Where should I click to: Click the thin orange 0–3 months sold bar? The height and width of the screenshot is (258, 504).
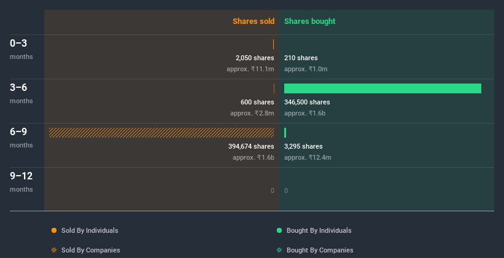(x=274, y=44)
